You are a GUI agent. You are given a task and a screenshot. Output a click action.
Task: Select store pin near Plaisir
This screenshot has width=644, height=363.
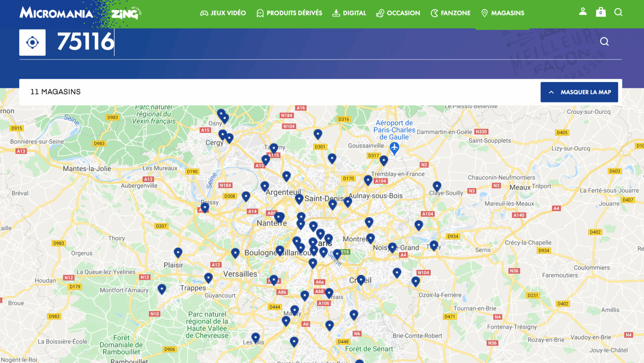click(178, 252)
